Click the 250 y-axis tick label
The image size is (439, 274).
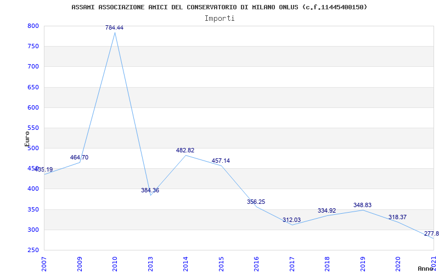[33, 250]
